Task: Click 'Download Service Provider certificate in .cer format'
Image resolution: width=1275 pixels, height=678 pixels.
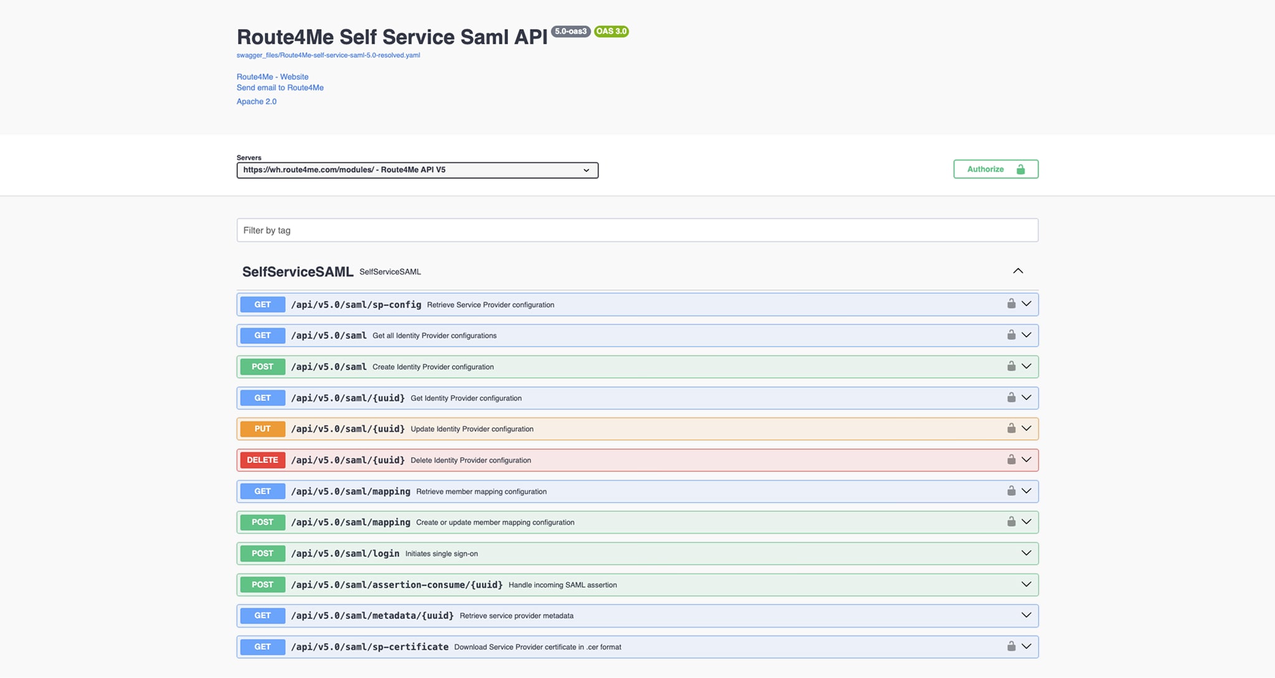Action: [538, 647]
